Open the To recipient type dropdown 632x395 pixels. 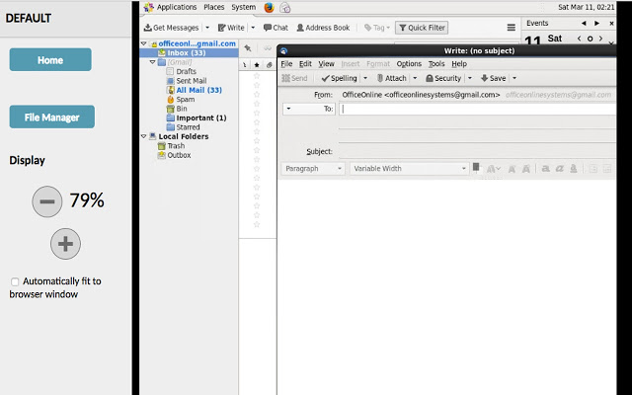pos(309,109)
